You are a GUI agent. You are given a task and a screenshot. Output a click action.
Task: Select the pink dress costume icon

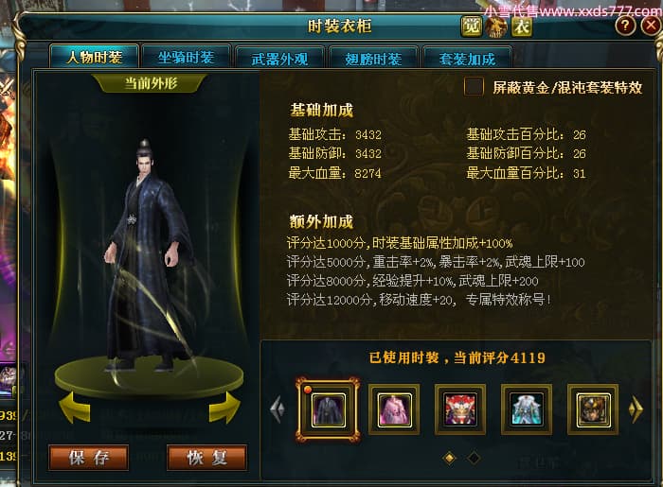394,409
